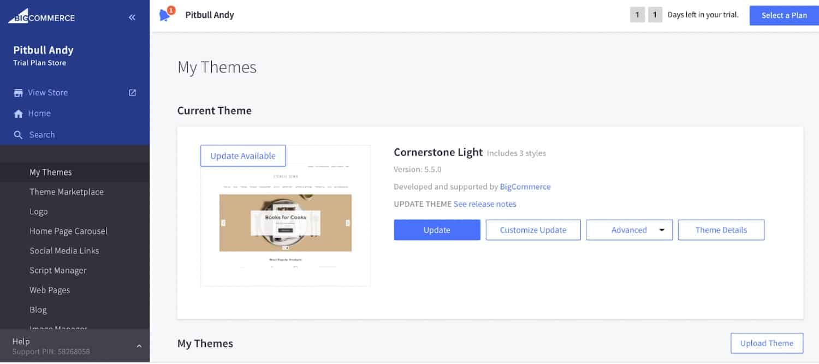Click the View Store storefront icon
The width and height of the screenshot is (819, 364).
pyautogui.click(x=18, y=92)
